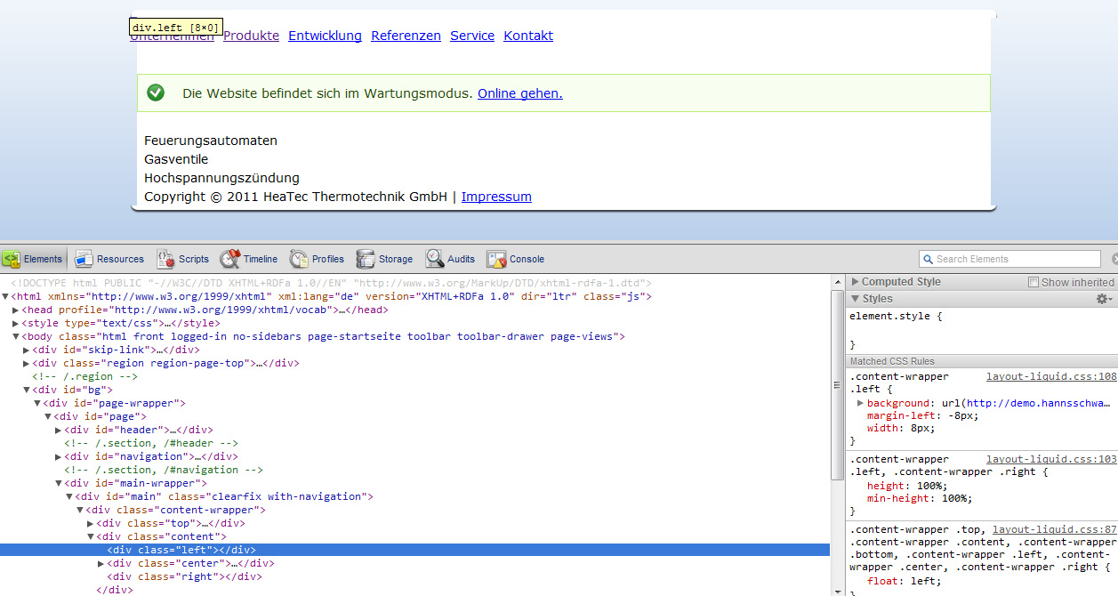The image size is (1118, 596).
Task: Expand the style type text/css node
Action: [16, 323]
